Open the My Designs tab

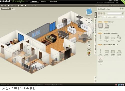pos(53,1)
